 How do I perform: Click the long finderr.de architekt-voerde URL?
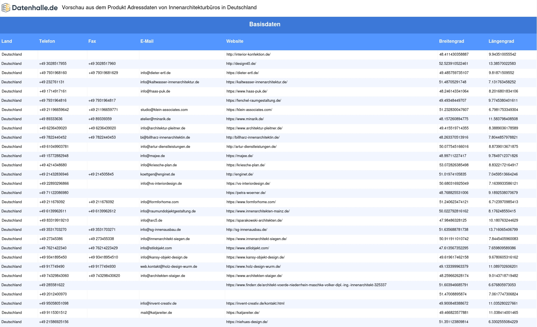click(306, 285)
